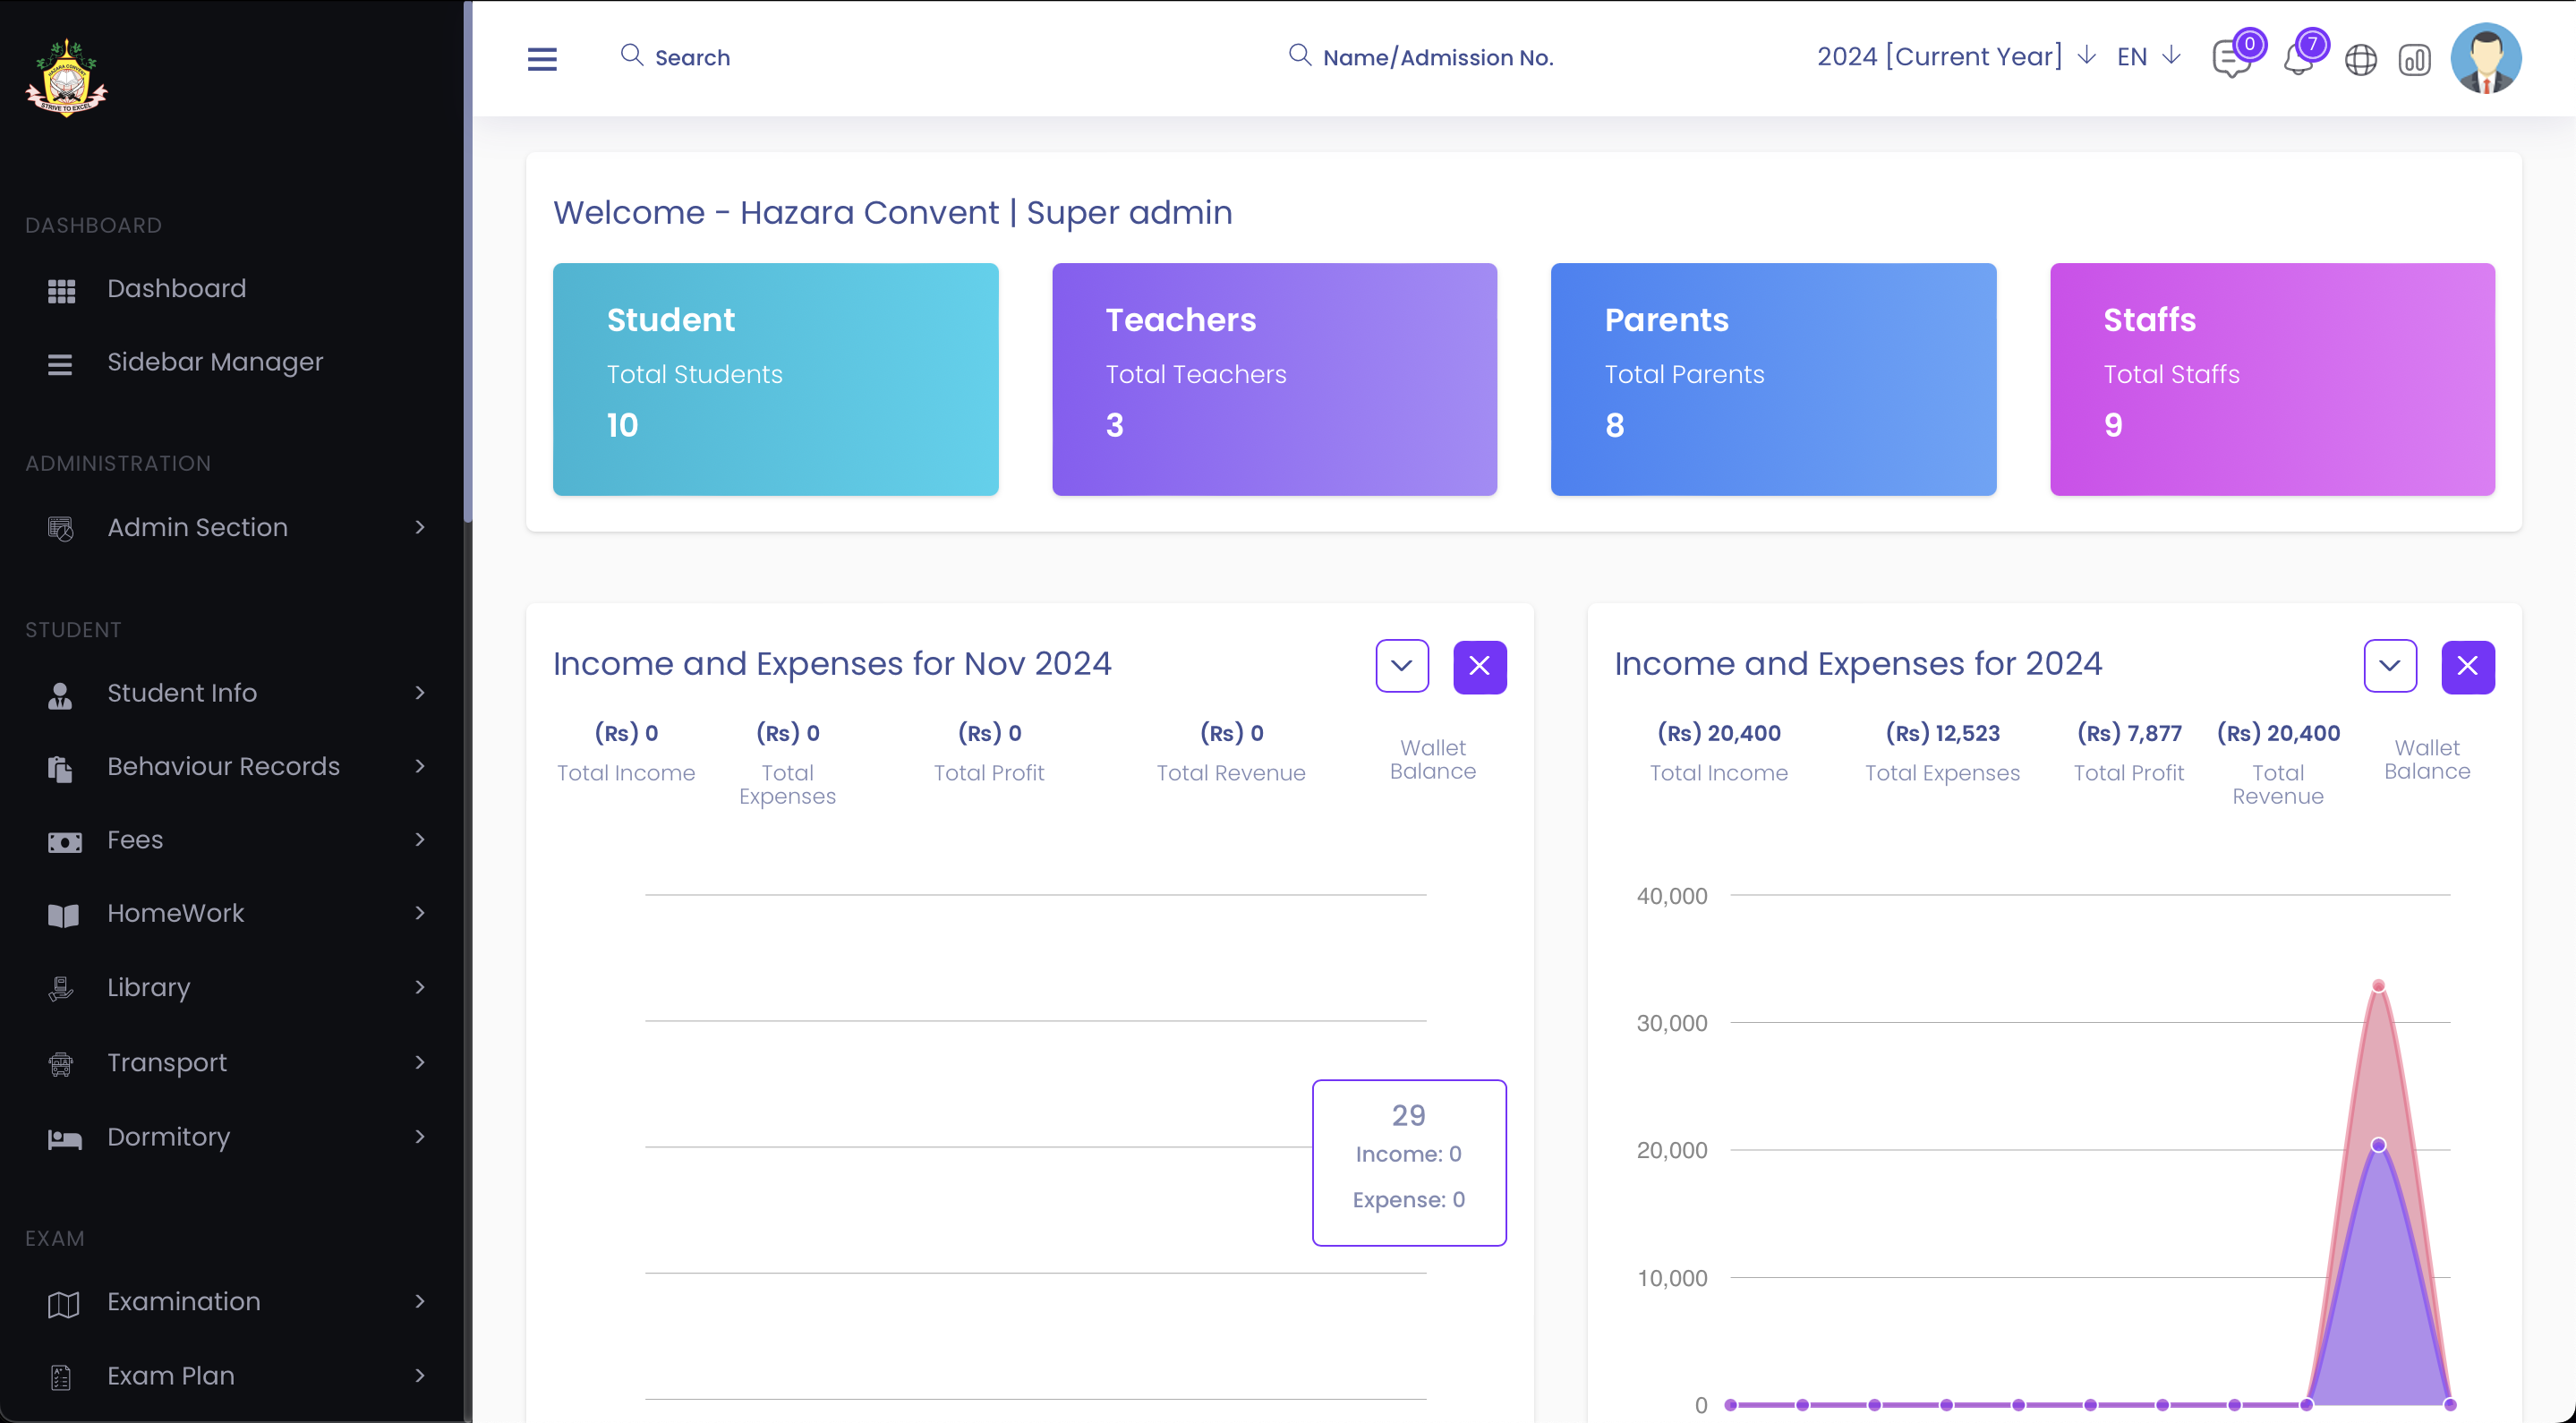Close the Income and Expenses Nov 2024 panel
Viewport: 2576px width, 1423px height.
1477,666
